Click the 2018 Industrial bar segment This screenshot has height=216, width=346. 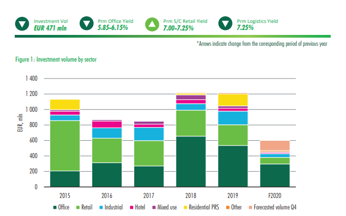pyautogui.click(x=191, y=107)
